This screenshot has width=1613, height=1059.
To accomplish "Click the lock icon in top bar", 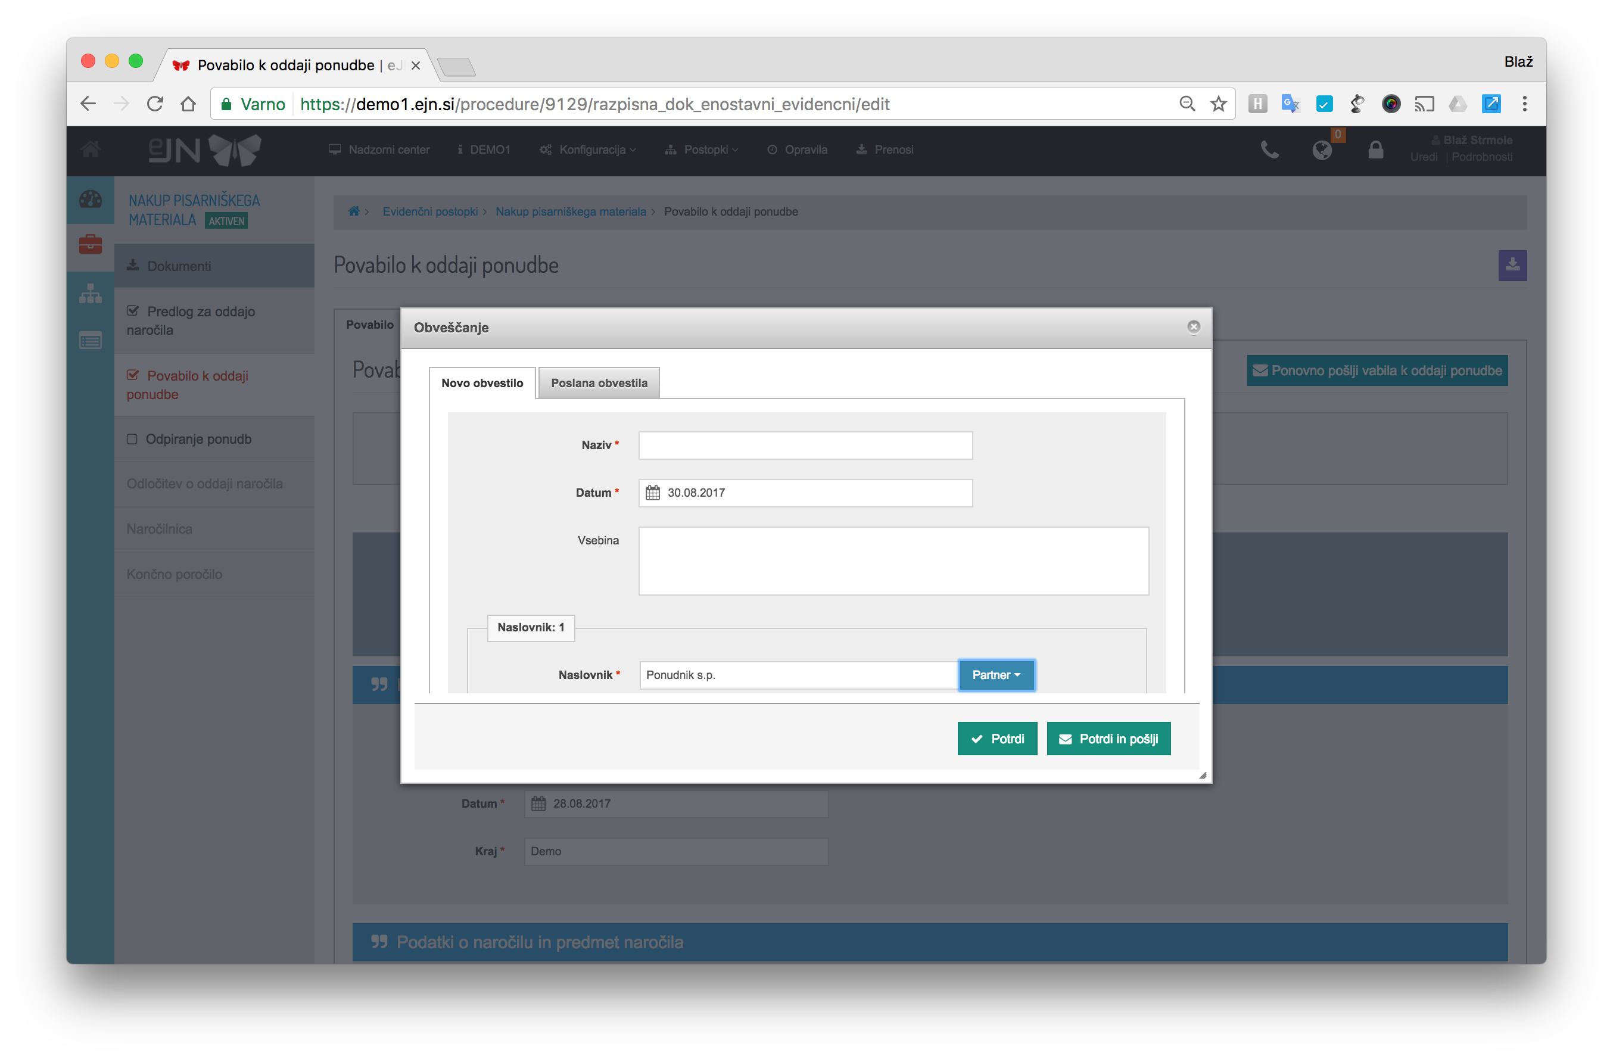I will 1375,149.
